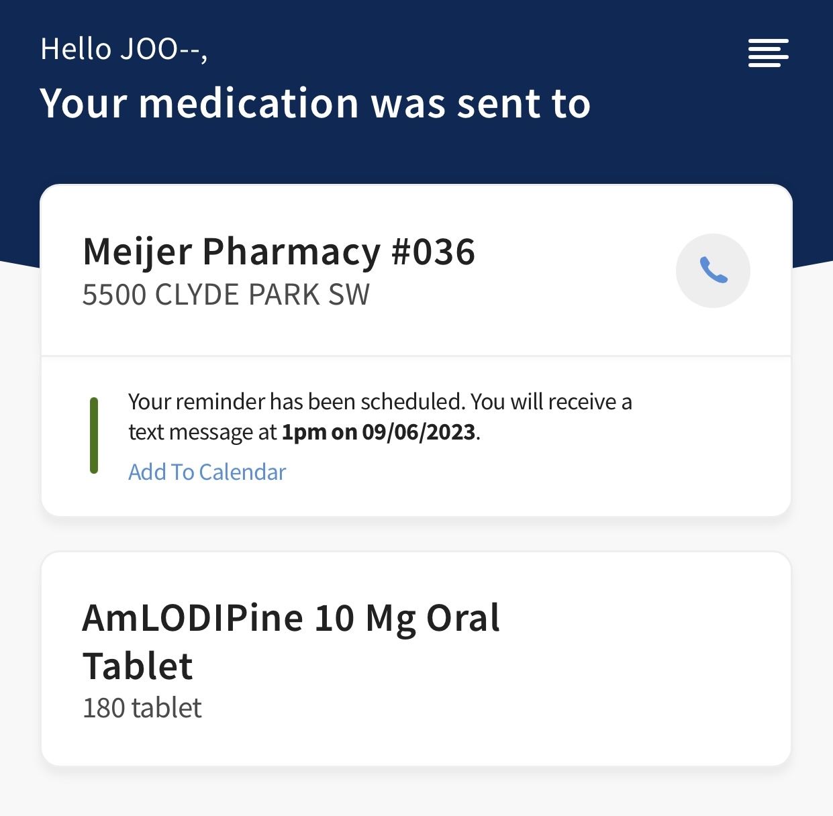Click the word 'medication' in the header
Screen dimensions: 833x816
click(x=249, y=103)
